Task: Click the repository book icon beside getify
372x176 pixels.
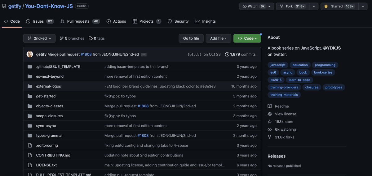Action: (4, 6)
